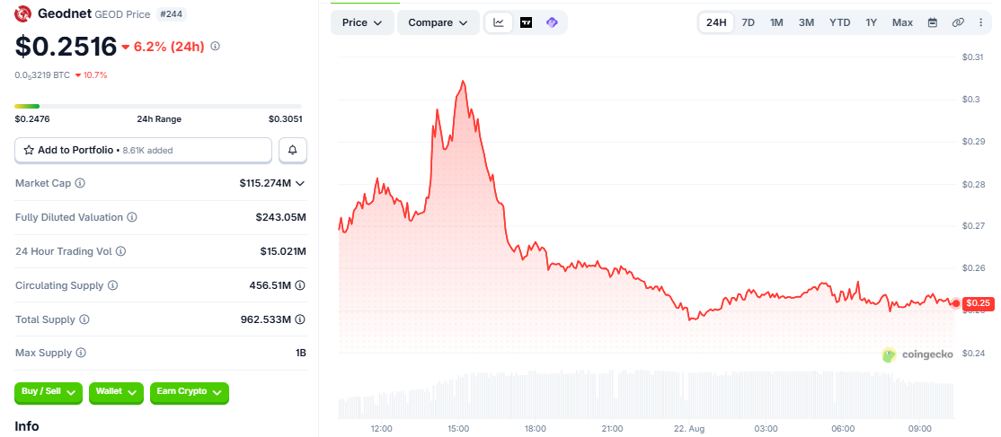Switch to TradingView chart icon

pyautogui.click(x=526, y=22)
